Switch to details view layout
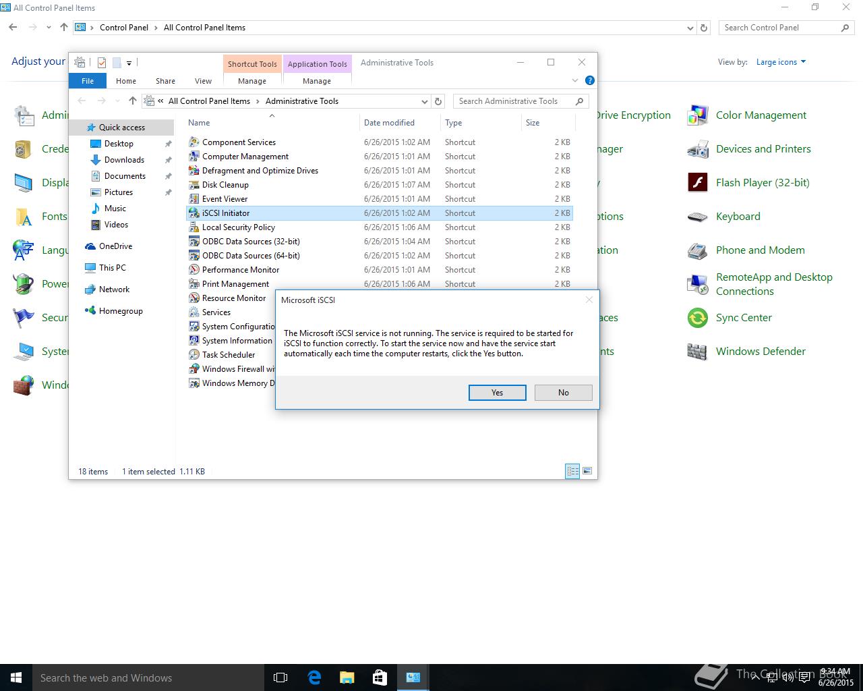The width and height of the screenshot is (863, 691). [x=572, y=471]
